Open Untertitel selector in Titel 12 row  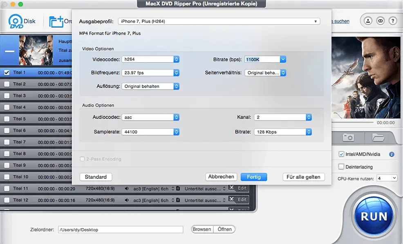205,200
